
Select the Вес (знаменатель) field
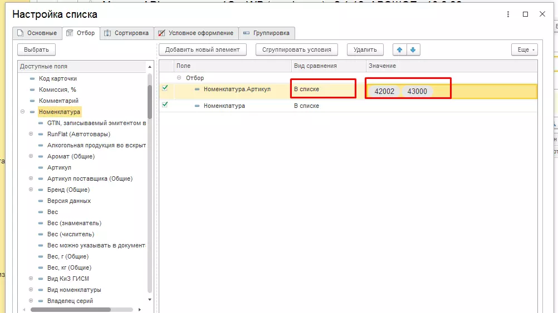[x=75, y=223]
